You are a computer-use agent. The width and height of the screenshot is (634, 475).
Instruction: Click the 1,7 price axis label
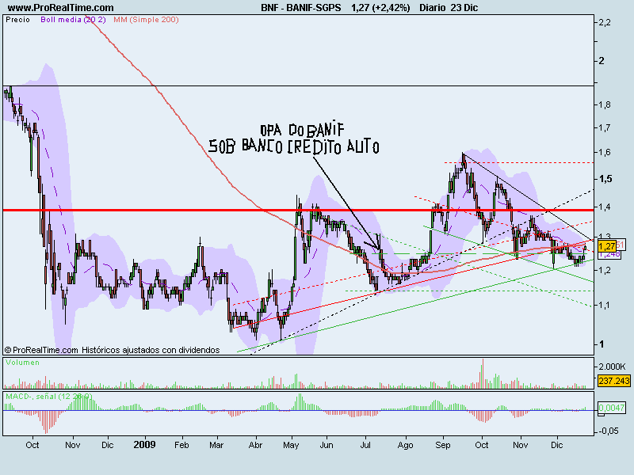click(605, 128)
